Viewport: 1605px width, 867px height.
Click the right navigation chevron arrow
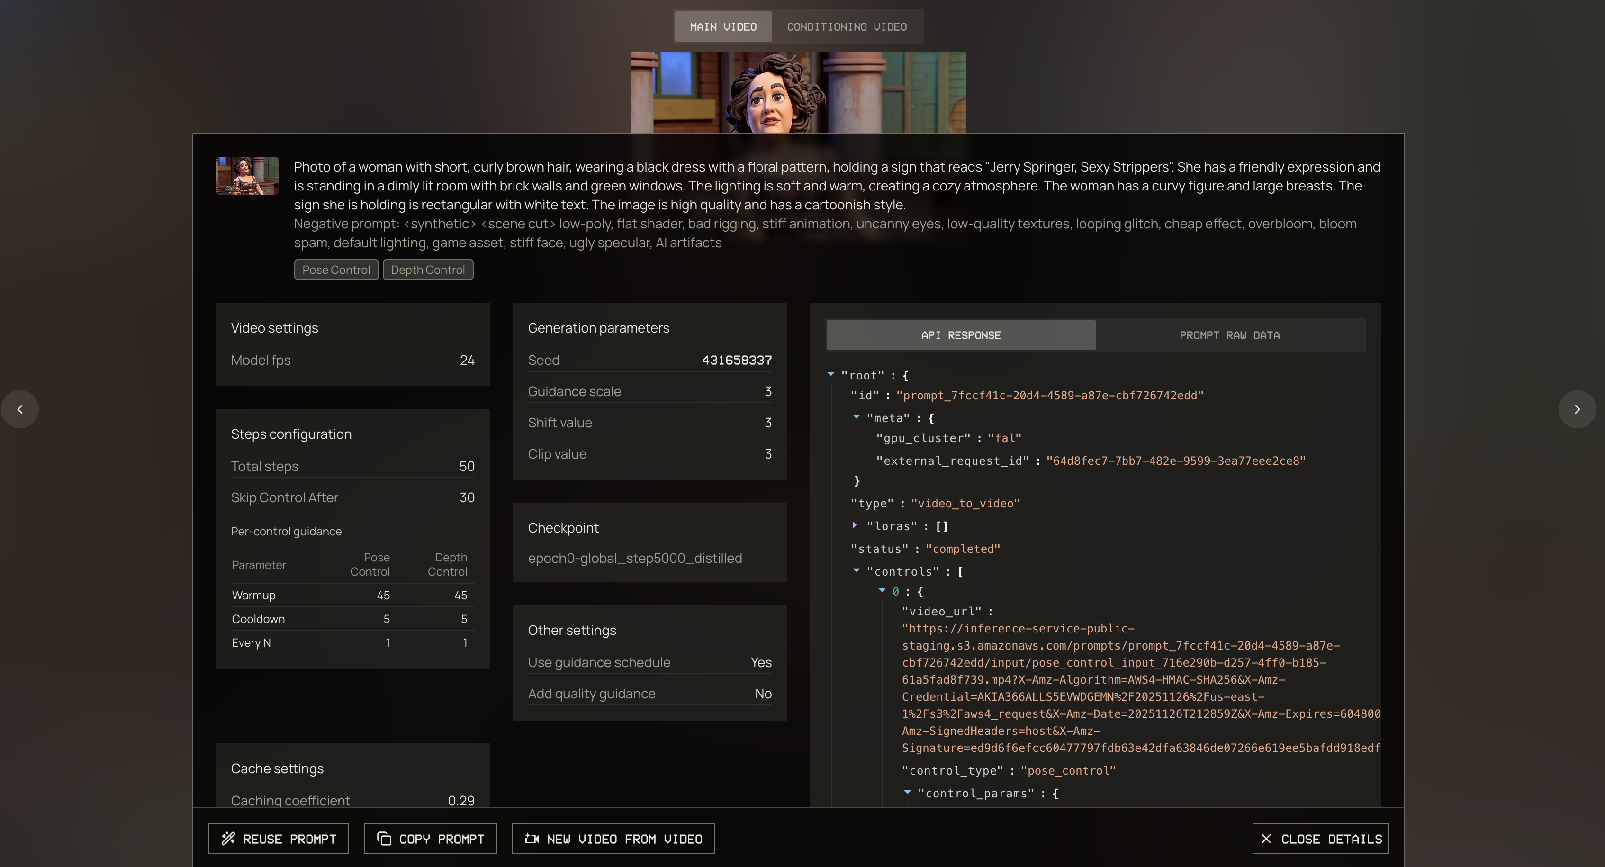[x=1577, y=409]
